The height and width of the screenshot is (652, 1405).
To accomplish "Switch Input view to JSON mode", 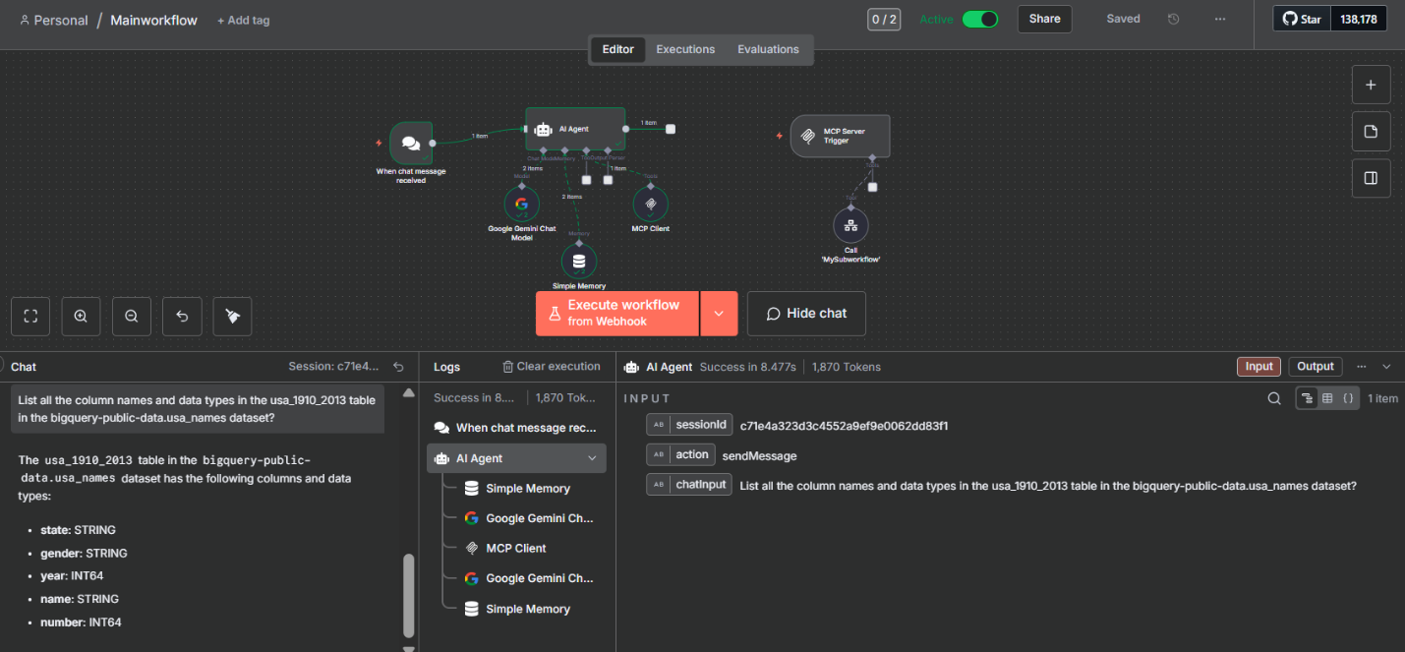I will pos(1348,398).
